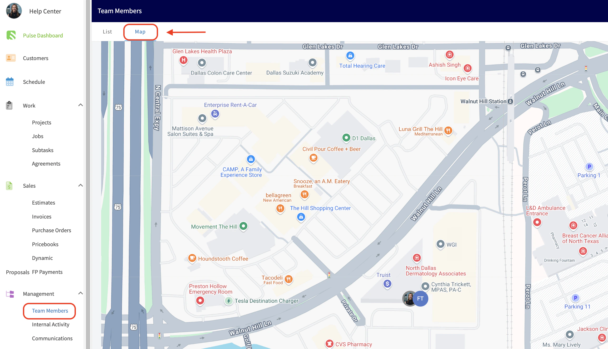Click Walnut Hill Station transit icon
Screen dimensions: 608x349
click(510, 101)
